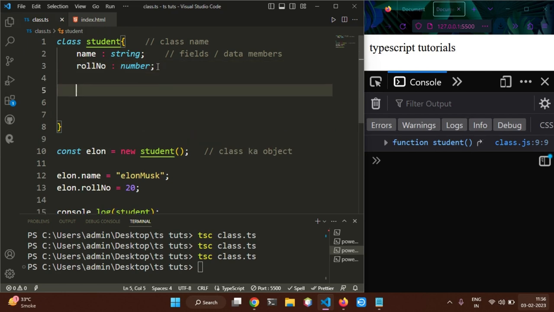Reload the page in Firefox
This screenshot has height=312, width=554.
[x=403, y=26]
